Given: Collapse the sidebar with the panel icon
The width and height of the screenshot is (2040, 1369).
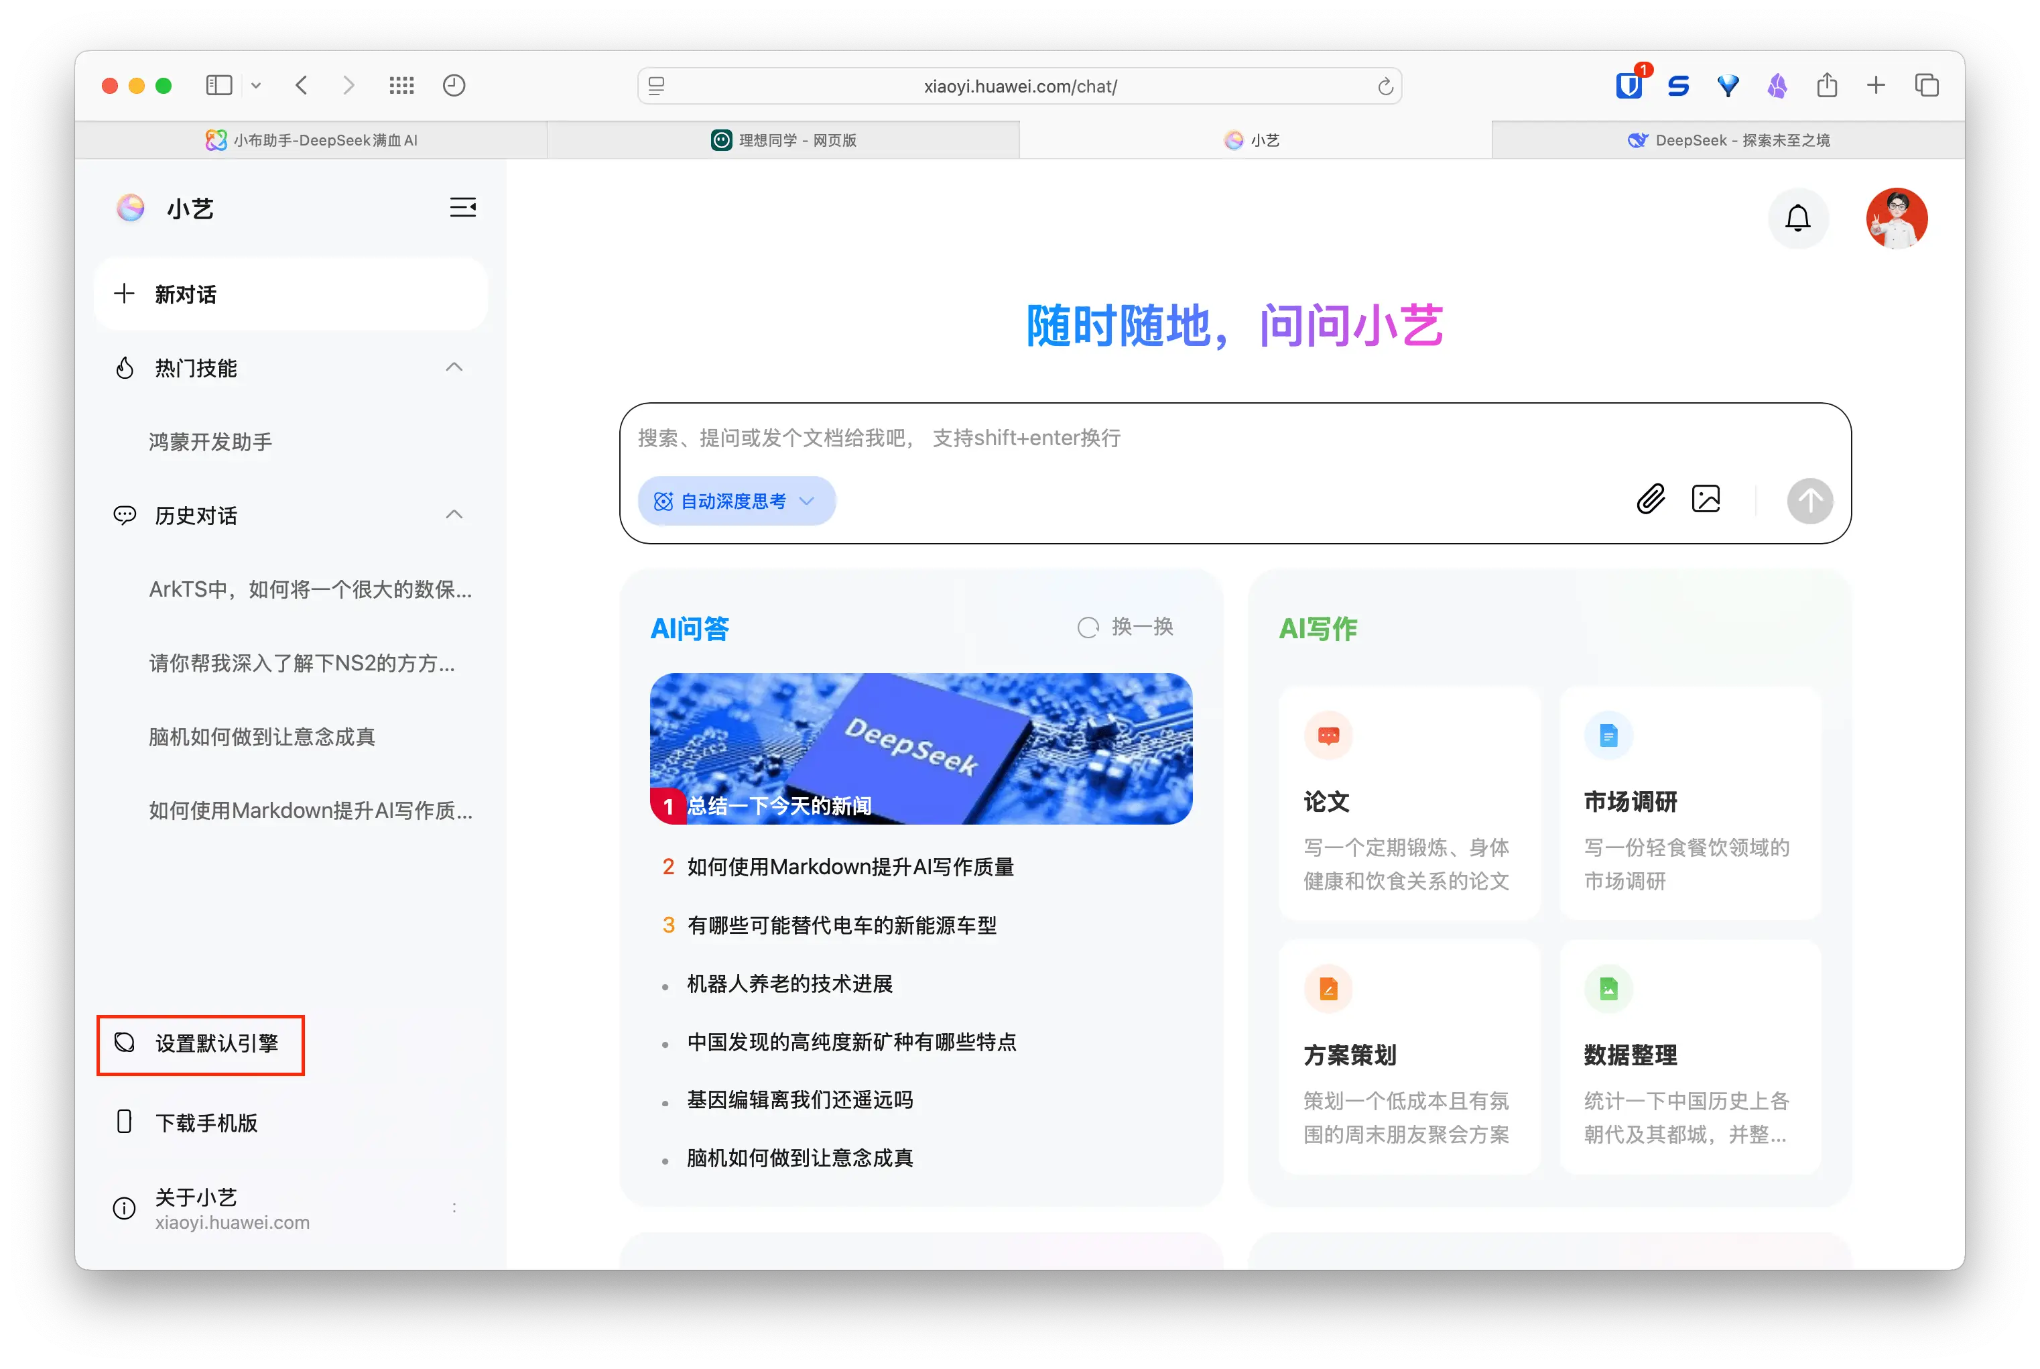Looking at the screenshot, I should tap(462, 208).
